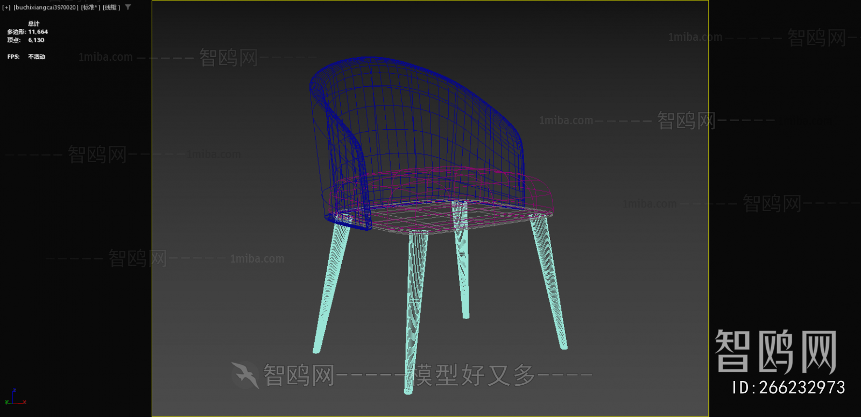Click the 总计 statistics header

(x=34, y=24)
